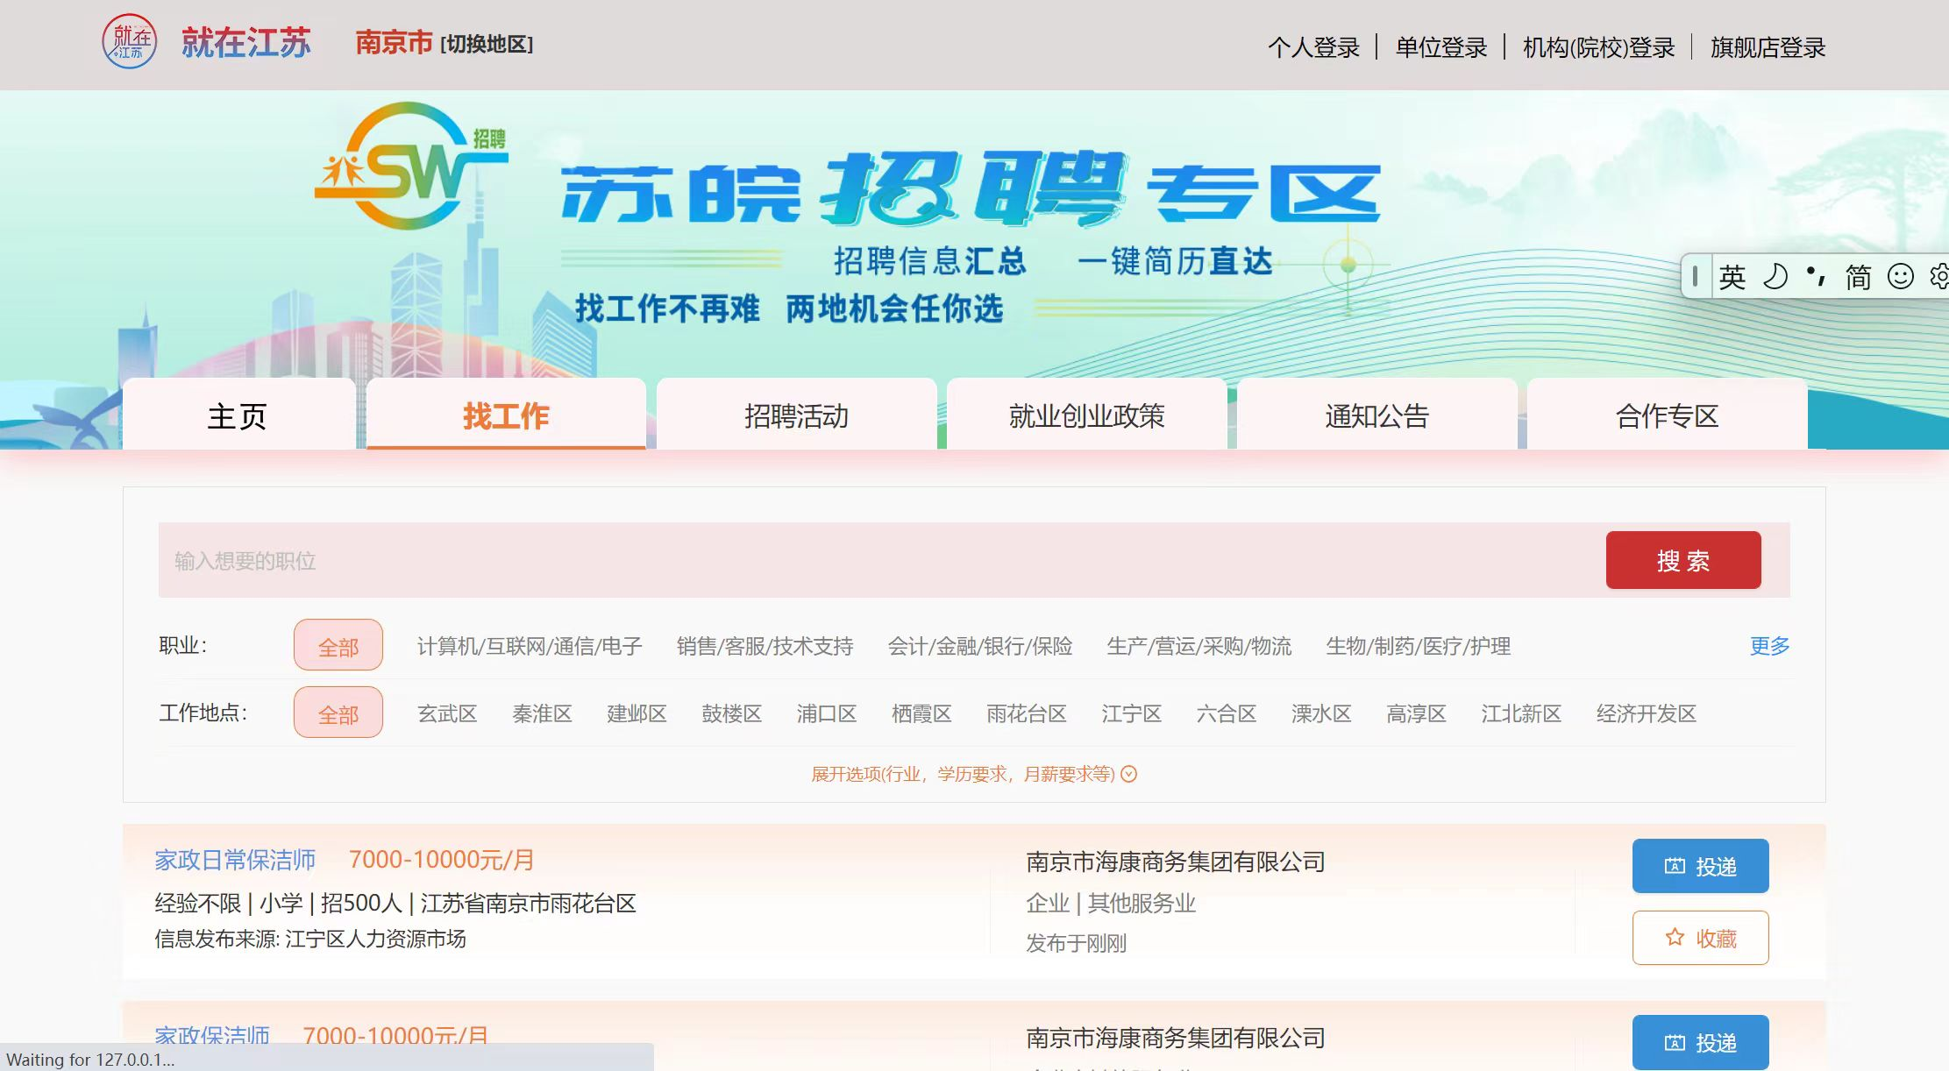Expand 展开选项 filter options chevron

(1129, 774)
